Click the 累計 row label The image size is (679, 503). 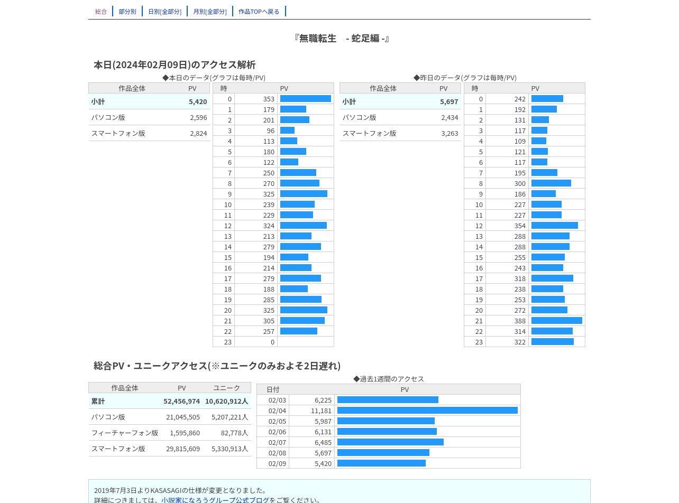(x=98, y=401)
